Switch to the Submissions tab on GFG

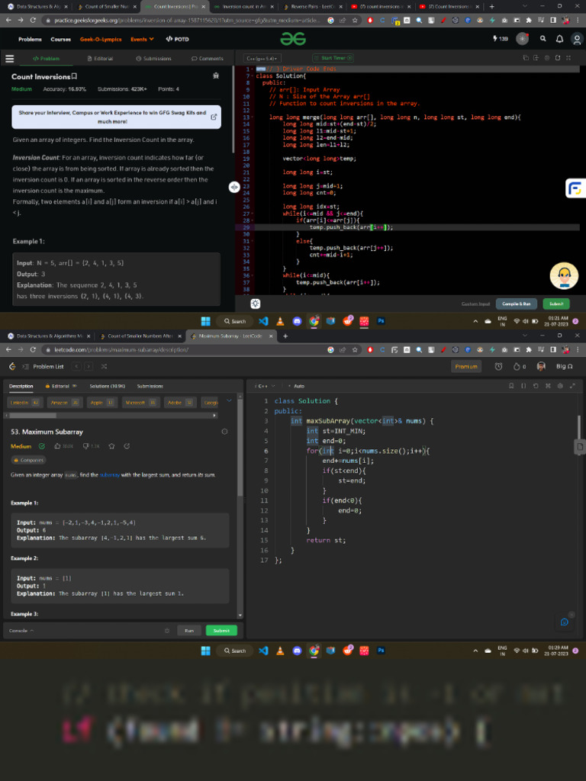pos(153,59)
